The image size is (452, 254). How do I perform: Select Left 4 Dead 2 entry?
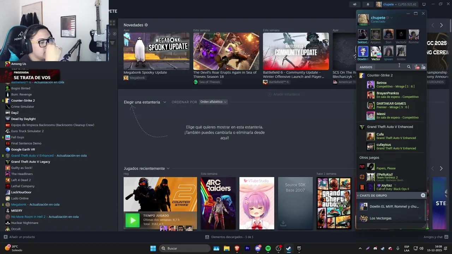click(21, 180)
